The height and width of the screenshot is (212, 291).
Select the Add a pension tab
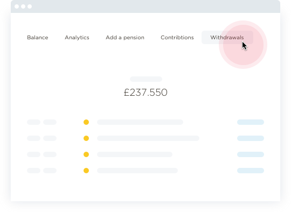click(x=125, y=38)
